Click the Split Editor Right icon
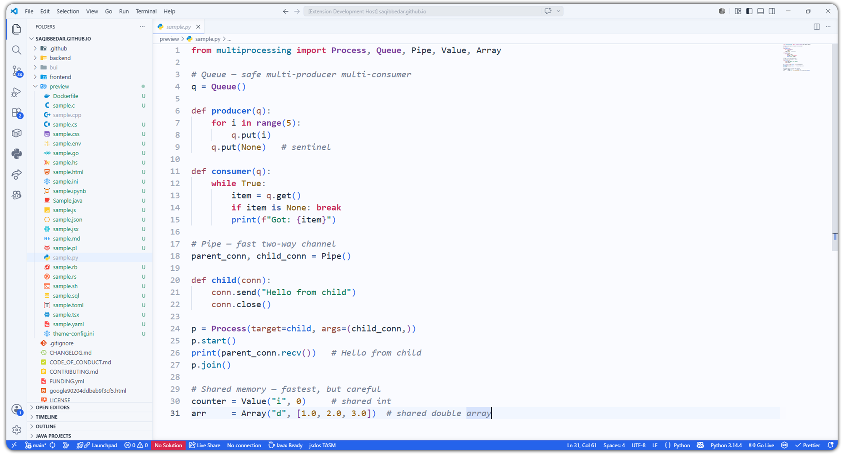The image size is (844, 454). 817,26
